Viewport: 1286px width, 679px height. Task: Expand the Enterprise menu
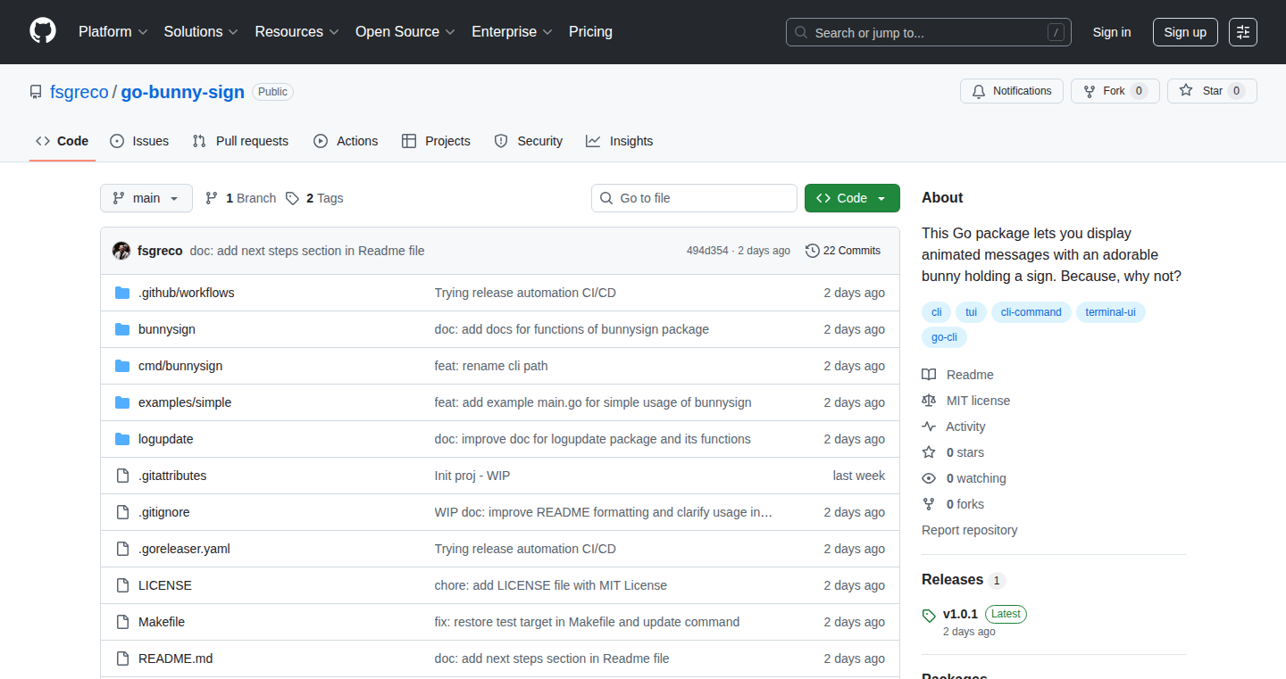[513, 31]
